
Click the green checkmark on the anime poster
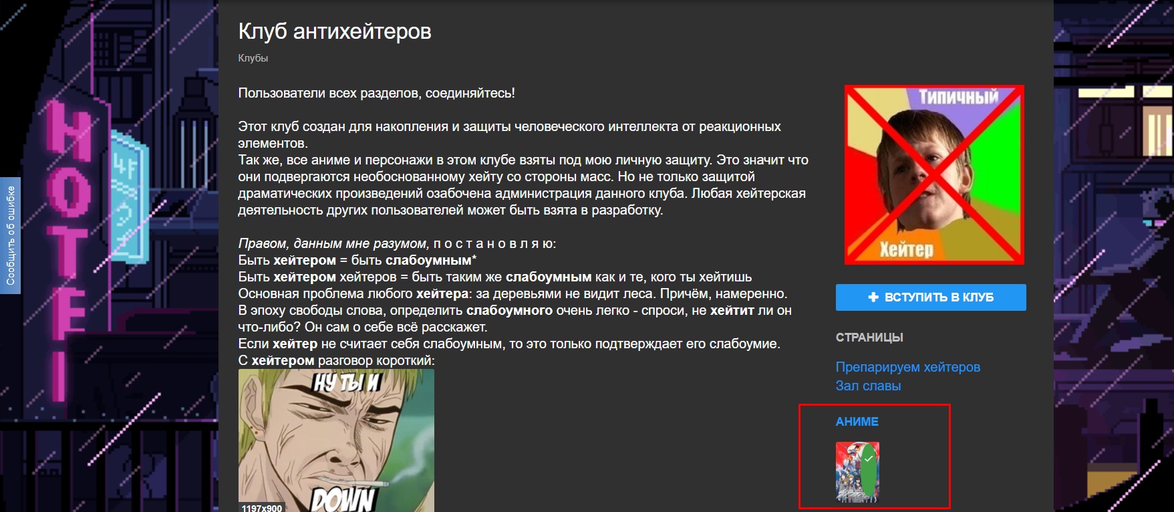click(x=868, y=459)
